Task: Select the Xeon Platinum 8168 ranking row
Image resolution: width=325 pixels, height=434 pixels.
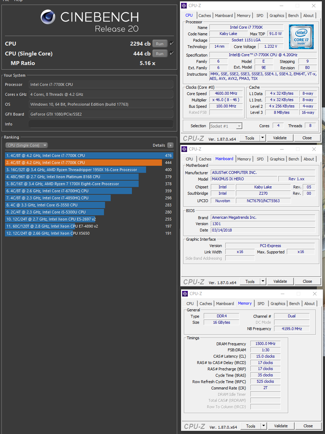Action: 89,177
